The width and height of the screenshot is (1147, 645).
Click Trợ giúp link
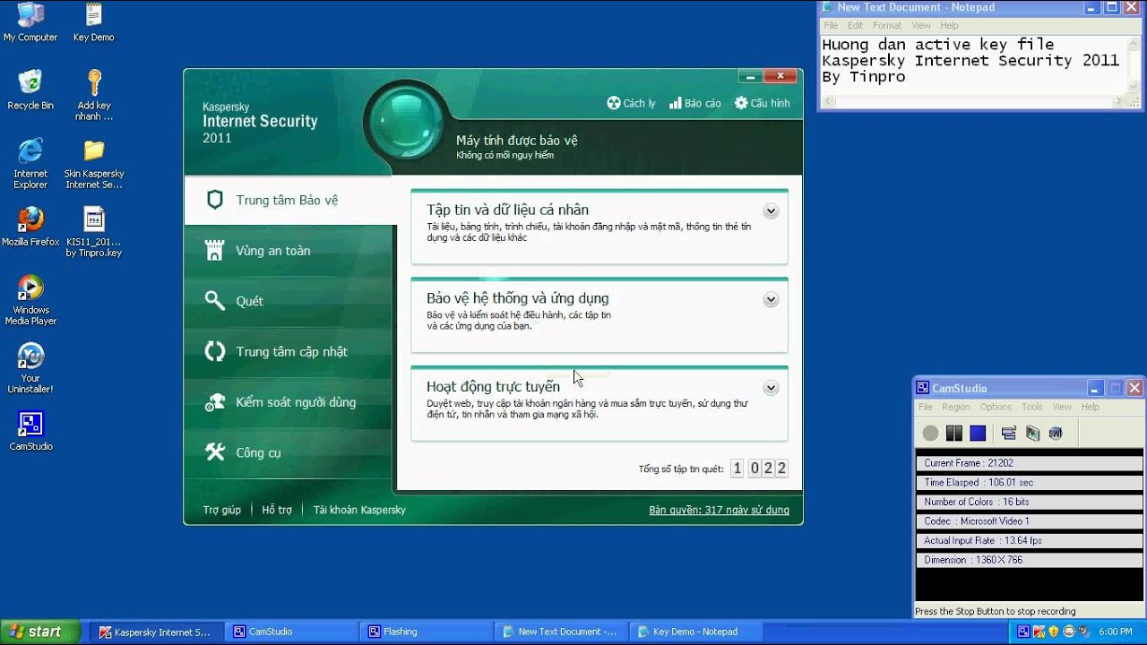222,510
